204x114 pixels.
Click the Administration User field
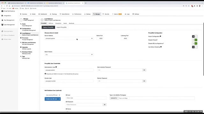69,70
